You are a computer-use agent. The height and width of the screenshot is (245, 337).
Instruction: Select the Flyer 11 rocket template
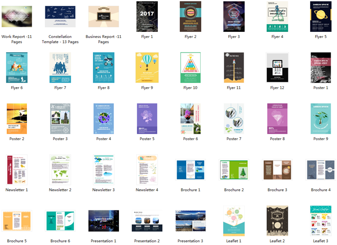234,67
